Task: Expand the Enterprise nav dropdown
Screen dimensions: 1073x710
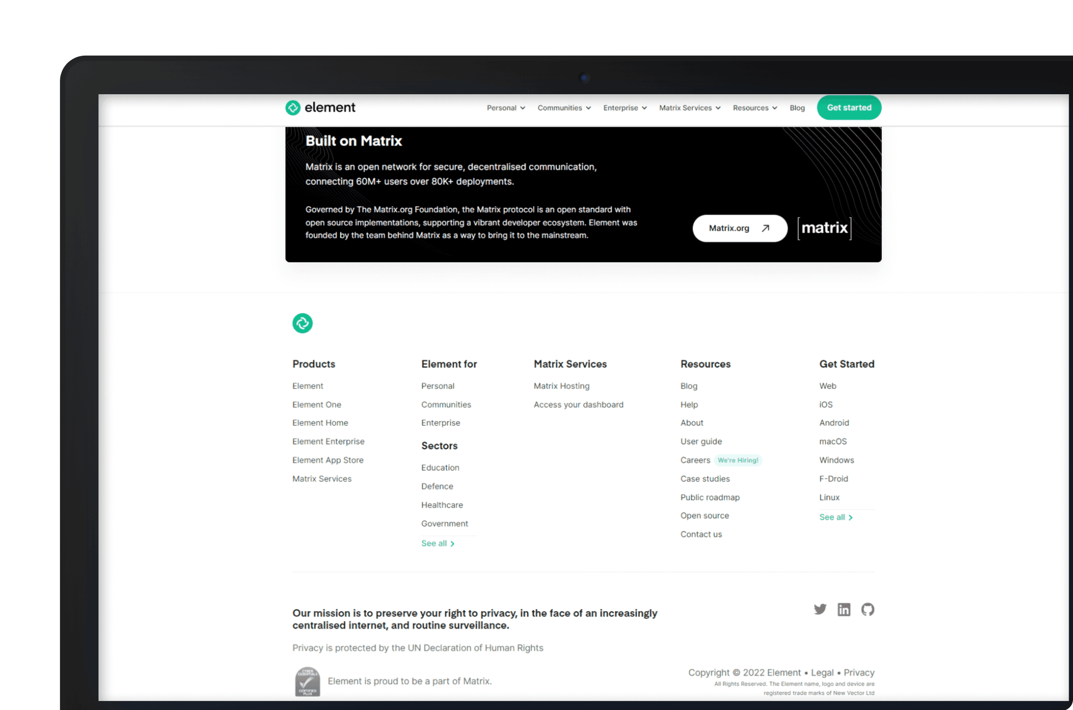Action: [x=625, y=108]
